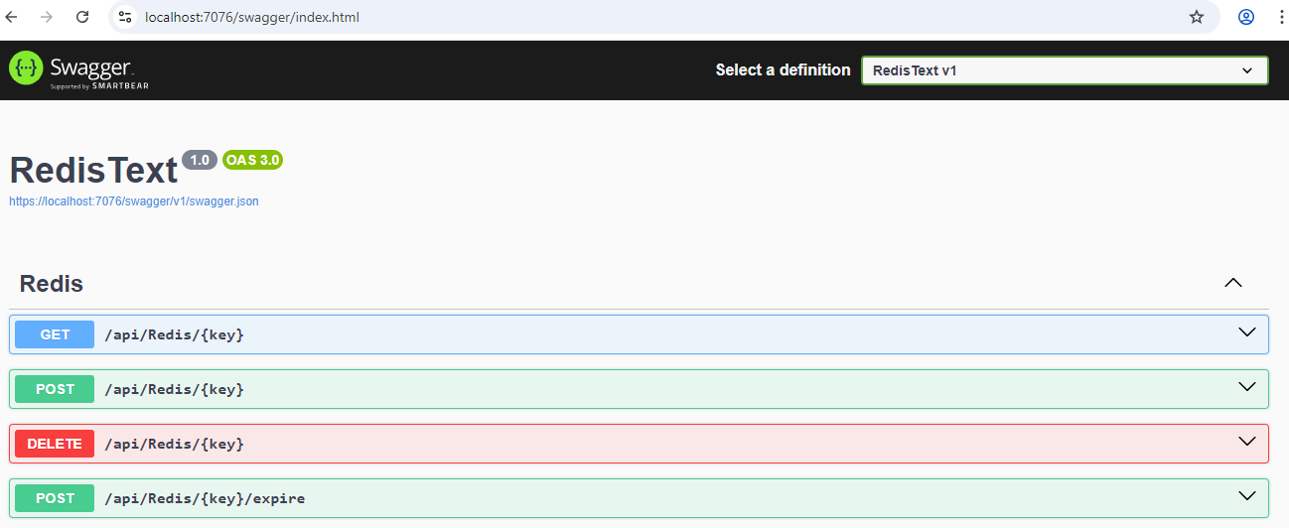
Task: Reload the Swagger page
Action: pos(82,17)
